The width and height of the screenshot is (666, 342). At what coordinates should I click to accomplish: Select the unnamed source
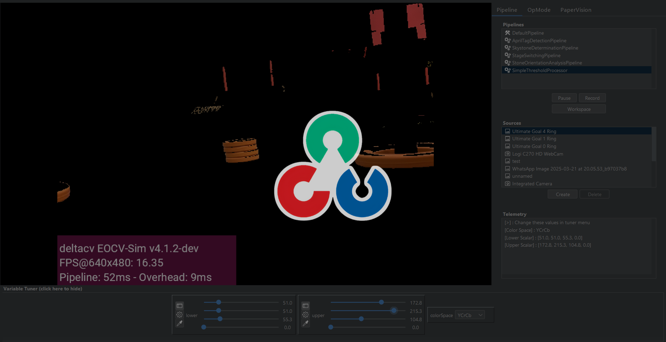[577, 176]
